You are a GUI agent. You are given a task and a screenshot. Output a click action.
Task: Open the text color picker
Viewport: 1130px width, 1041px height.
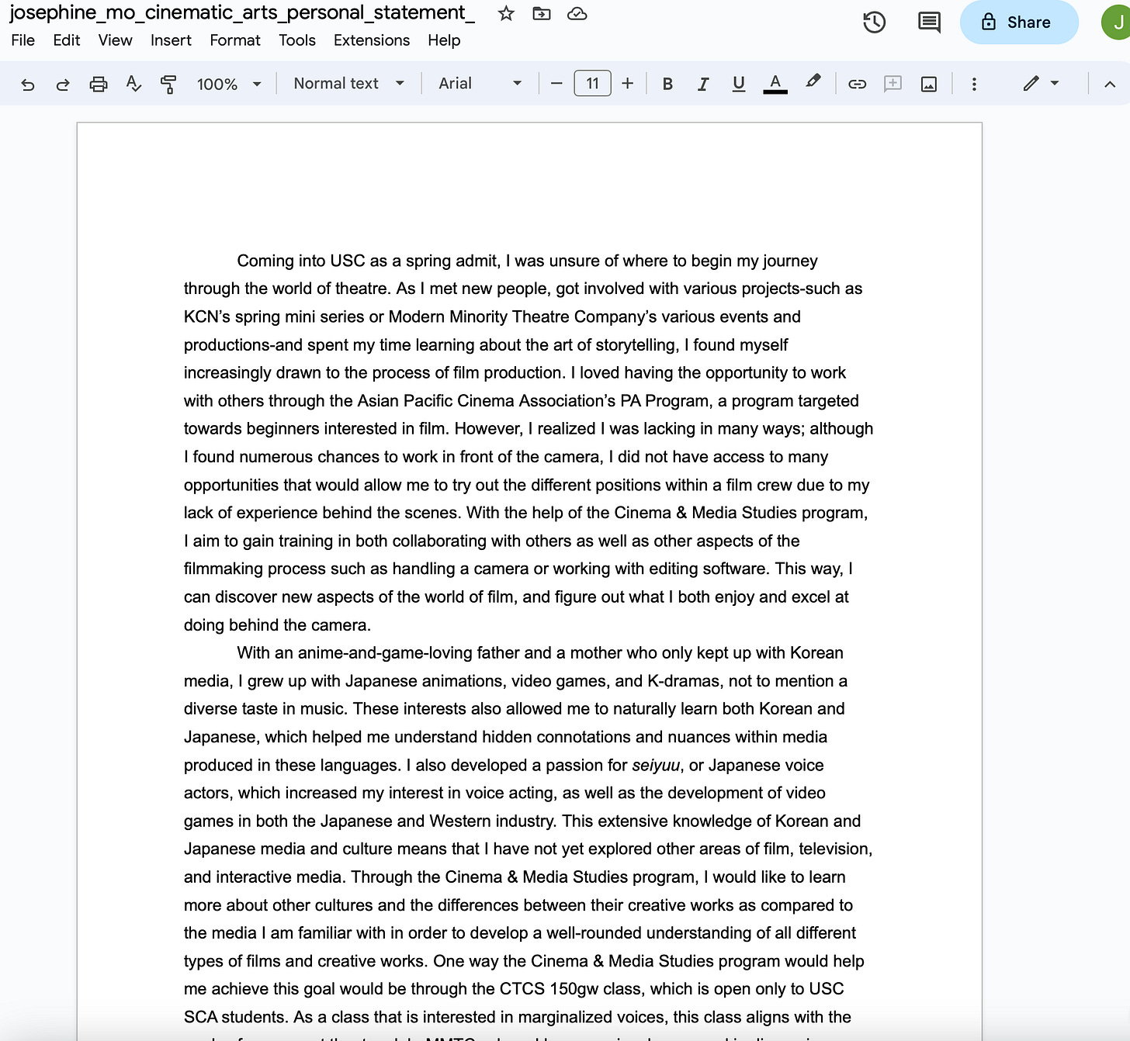pyautogui.click(x=775, y=84)
